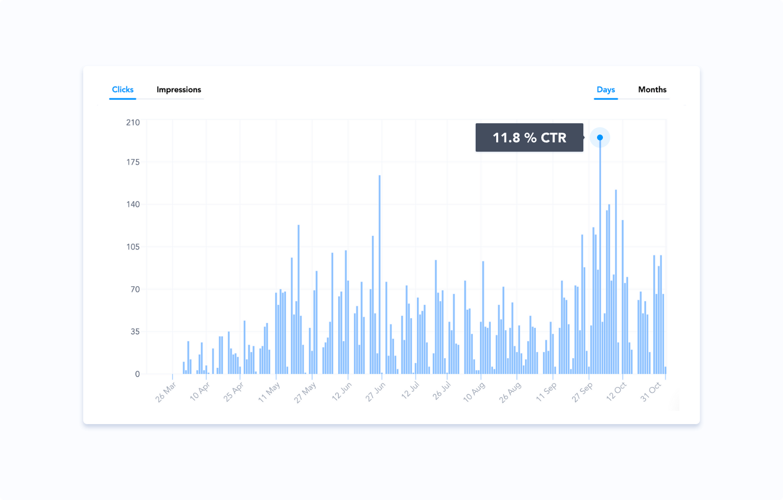Screen dimensions: 783x500
Task: Click the 26 Aug axis label
Action: pos(510,392)
